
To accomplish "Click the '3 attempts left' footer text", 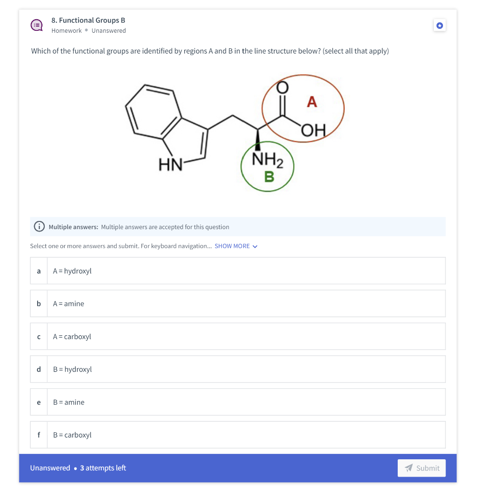I will point(103,468).
